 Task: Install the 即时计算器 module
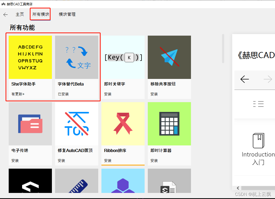pyautogui.click(x=154, y=161)
